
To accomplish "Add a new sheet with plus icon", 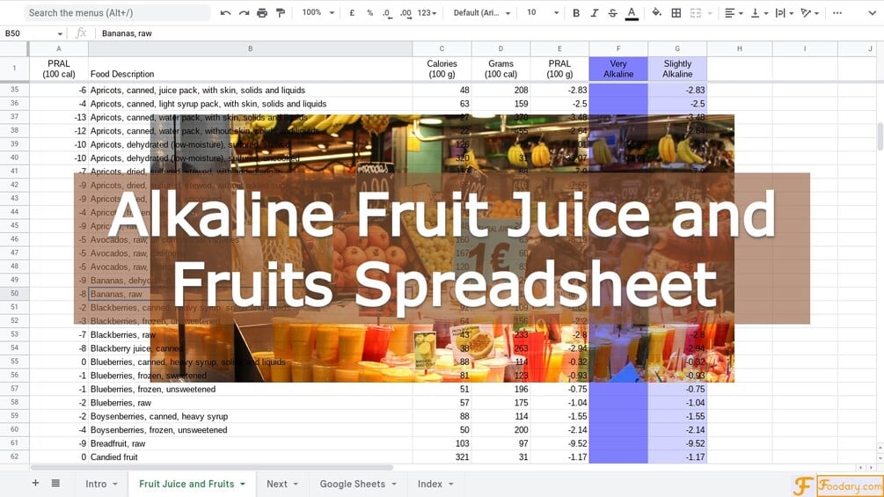I will coord(35,483).
